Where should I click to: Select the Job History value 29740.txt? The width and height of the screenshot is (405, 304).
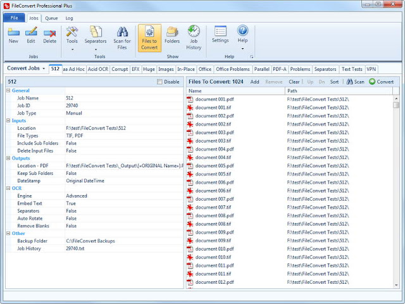tap(75, 248)
